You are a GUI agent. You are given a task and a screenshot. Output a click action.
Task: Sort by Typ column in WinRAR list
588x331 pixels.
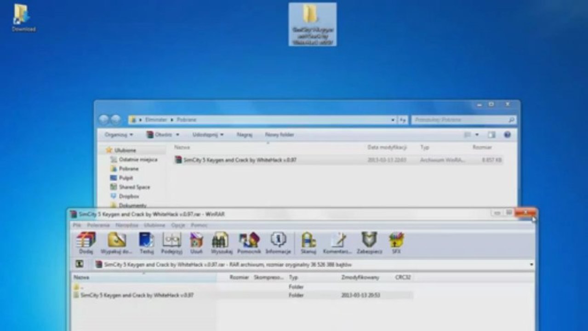click(x=293, y=278)
